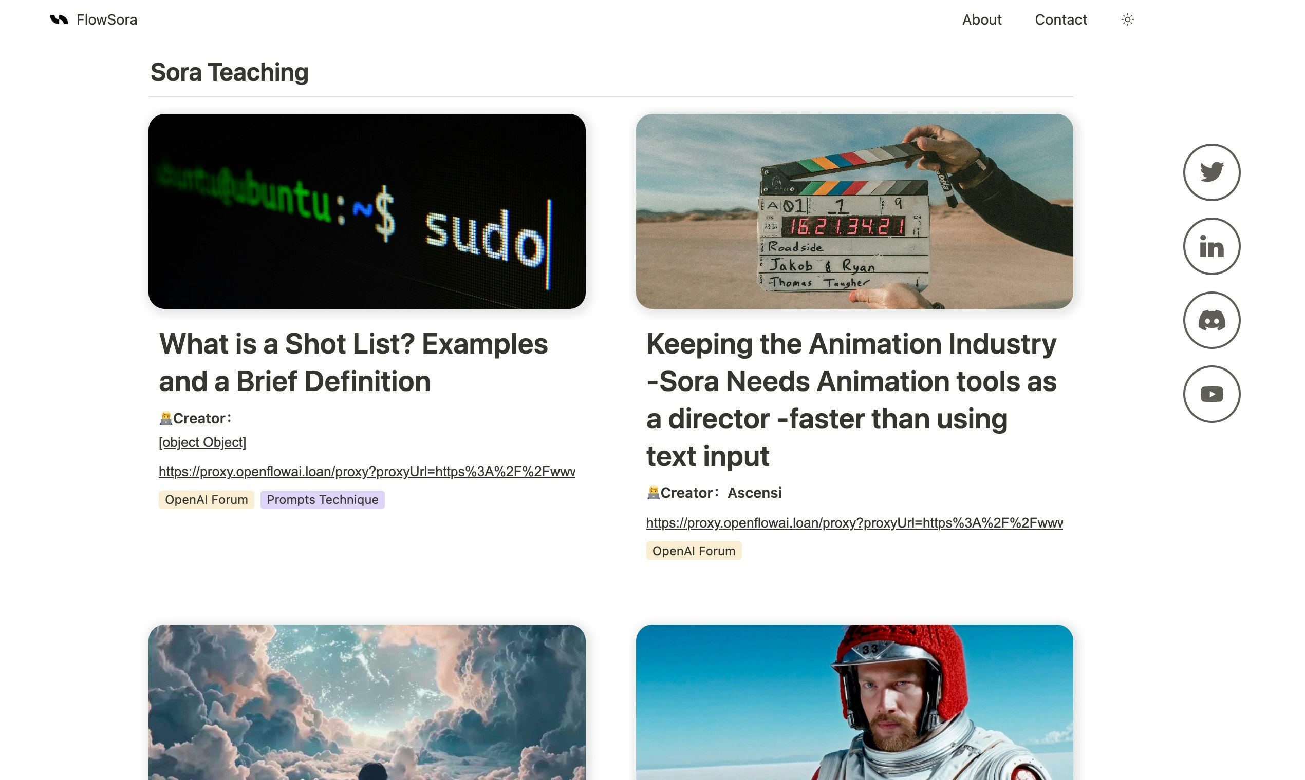Click proxy URL under Shot List article
The height and width of the screenshot is (780, 1305).
click(x=367, y=472)
